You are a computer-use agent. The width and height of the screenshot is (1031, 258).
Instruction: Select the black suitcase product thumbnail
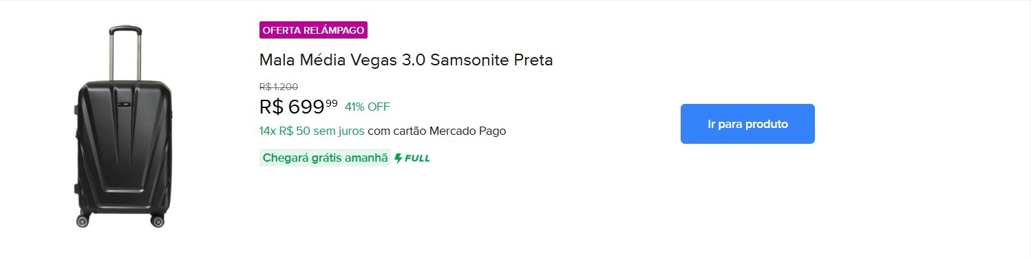point(122,127)
